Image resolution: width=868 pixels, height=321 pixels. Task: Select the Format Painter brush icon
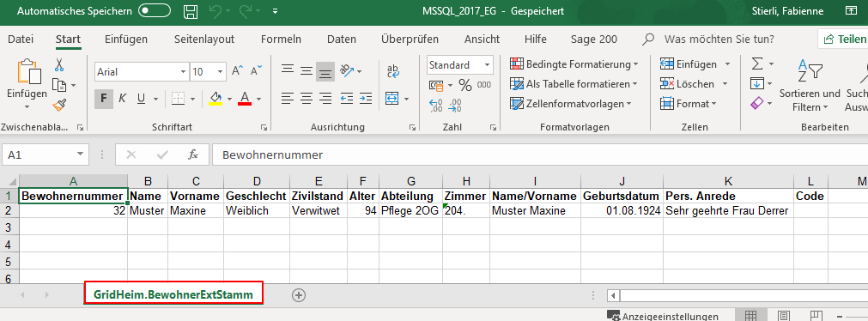pyautogui.click(x=59, y=106)
